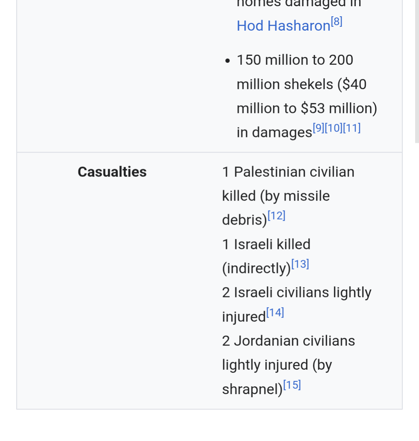The width and height of the screenshot is (419, 441).
Task: View reference 13 next to indirectly
Action: coord(300,264)
